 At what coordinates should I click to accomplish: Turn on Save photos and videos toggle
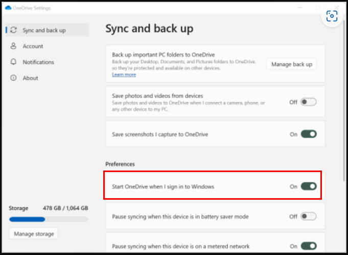tap(309, 102)
